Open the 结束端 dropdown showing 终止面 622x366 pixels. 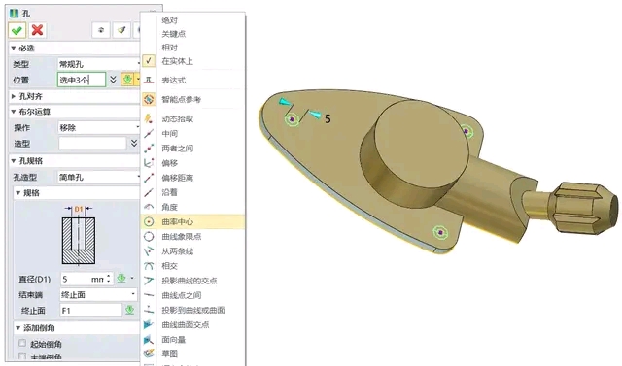pos(98,295)
